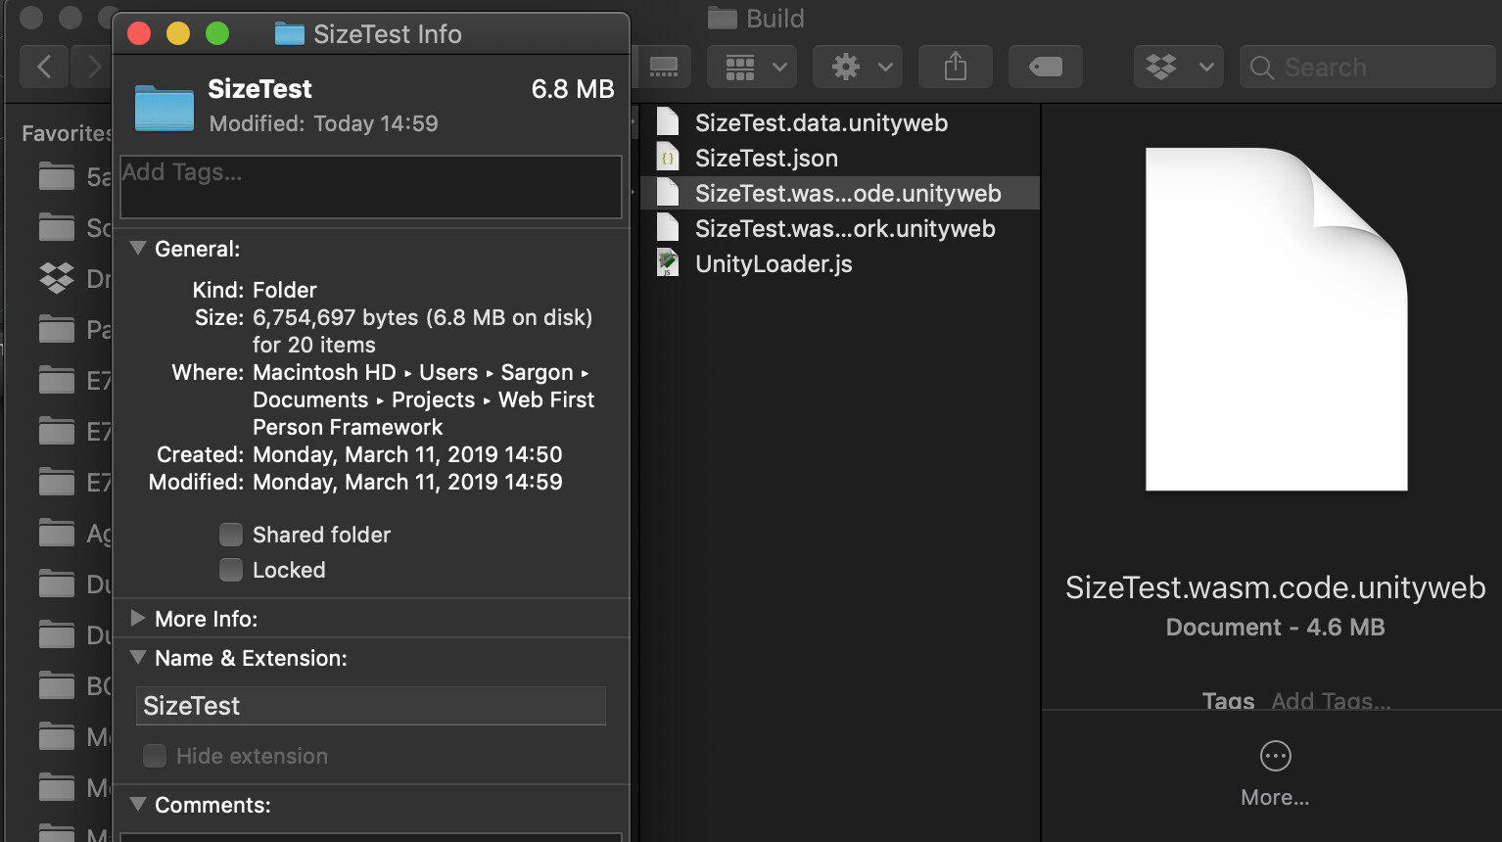Click the SizeTest.json file icon
The image size is (1502, 842).
(x=669, y=158)
